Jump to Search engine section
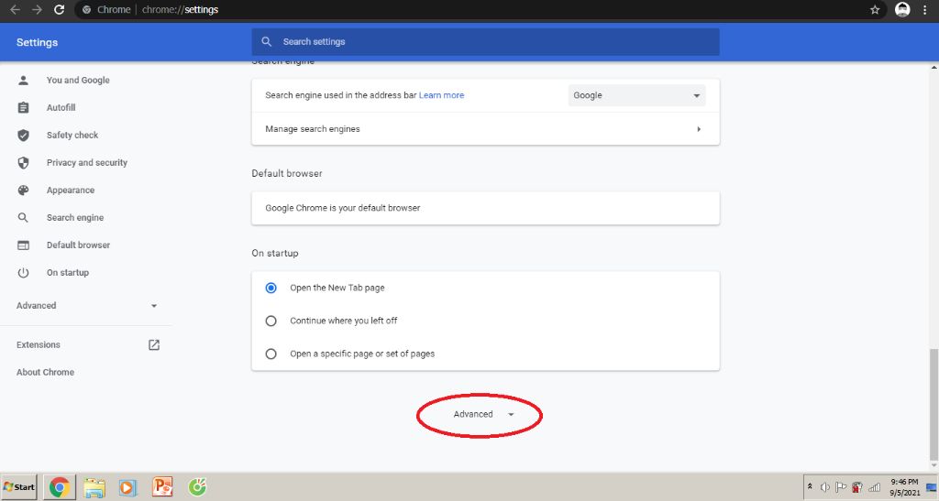This screenshot has width=939, height=501. coord(75,218)
